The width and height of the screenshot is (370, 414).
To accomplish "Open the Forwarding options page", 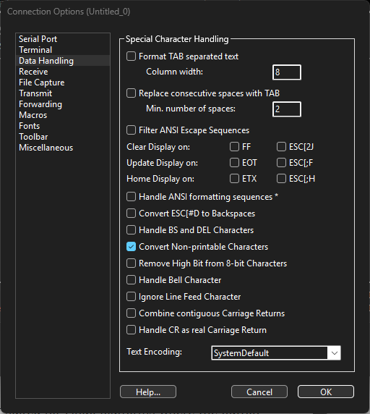I will (x=63, y=104).
